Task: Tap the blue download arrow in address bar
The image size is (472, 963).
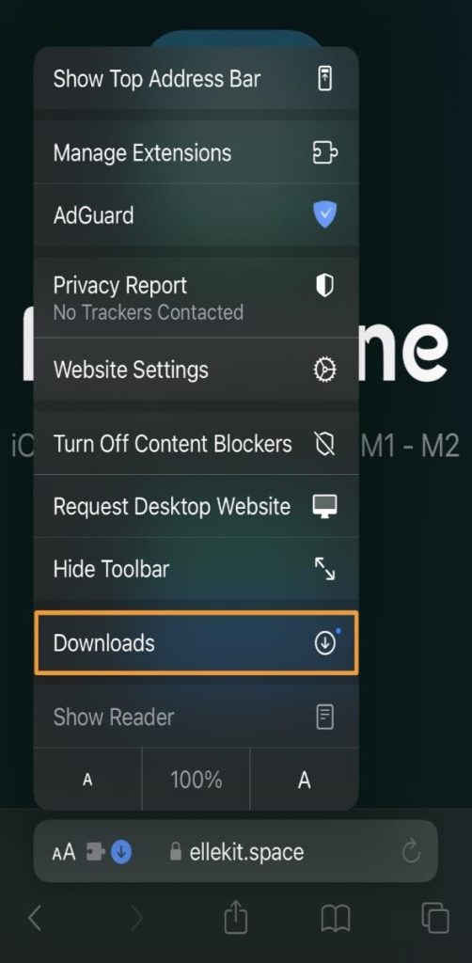Action: pyautogui.click(x=121, y=852)
